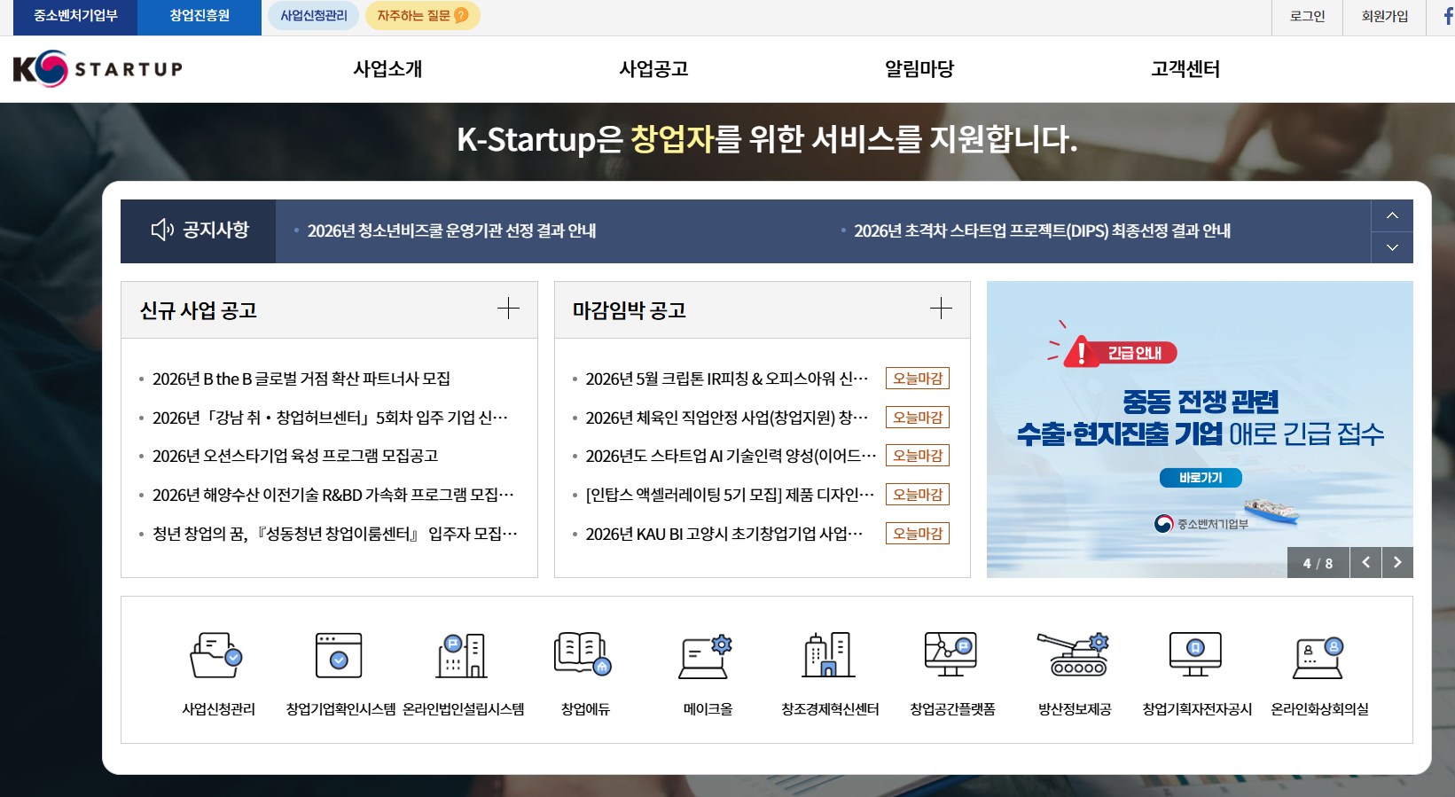Click the 신규 사업 공고 heading
The image size is (1455, 797).
coord(199,310)
